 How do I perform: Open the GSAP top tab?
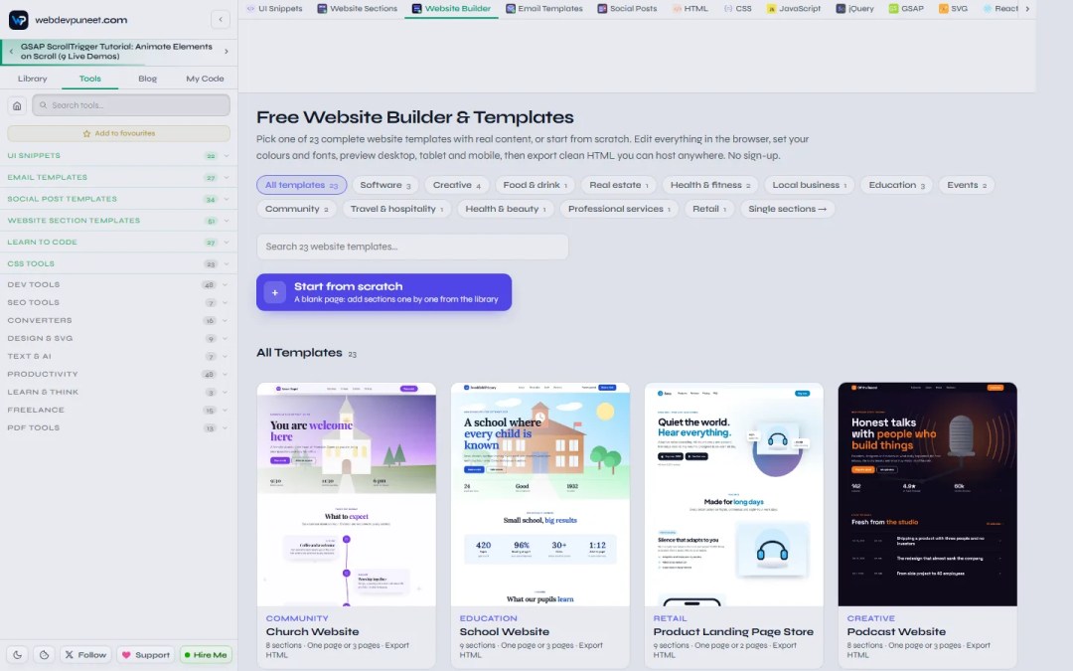click(x=906, y=8)
